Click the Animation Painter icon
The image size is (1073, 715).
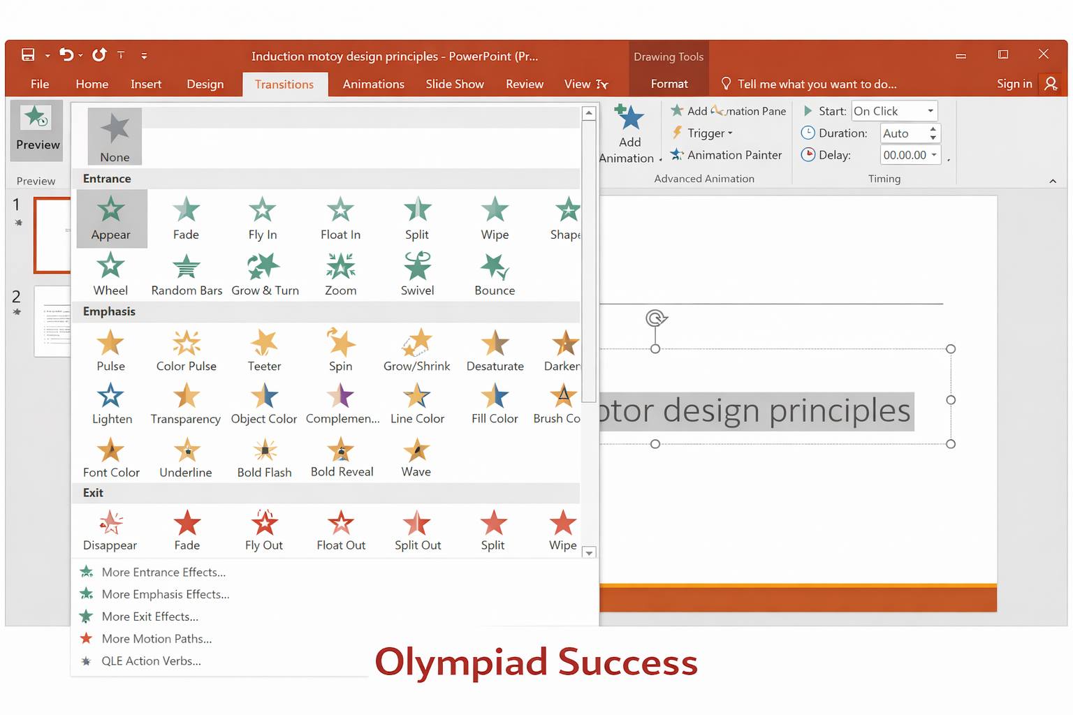(676, 155)
